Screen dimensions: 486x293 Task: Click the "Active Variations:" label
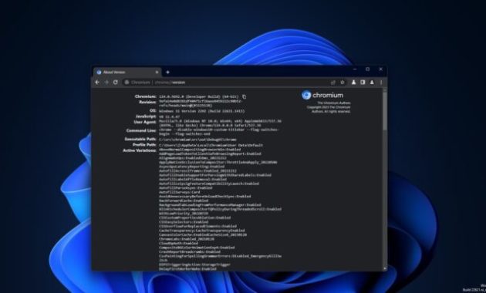point(140,150)
